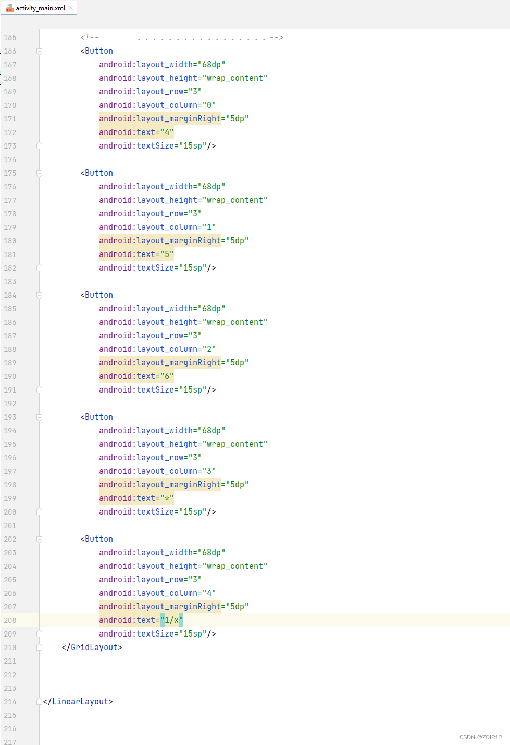The image size is (510, 745).
Task: Click the closing </LinearLayout> tag
Action: [78, 702]
